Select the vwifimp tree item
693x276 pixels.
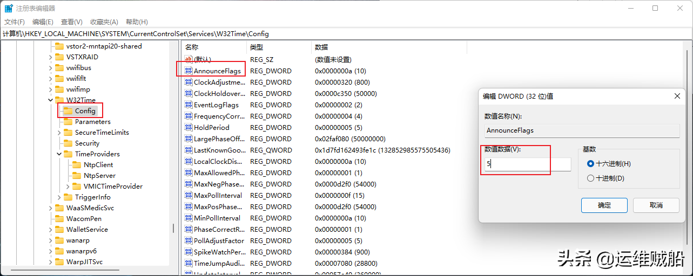[x=78, y=89]
